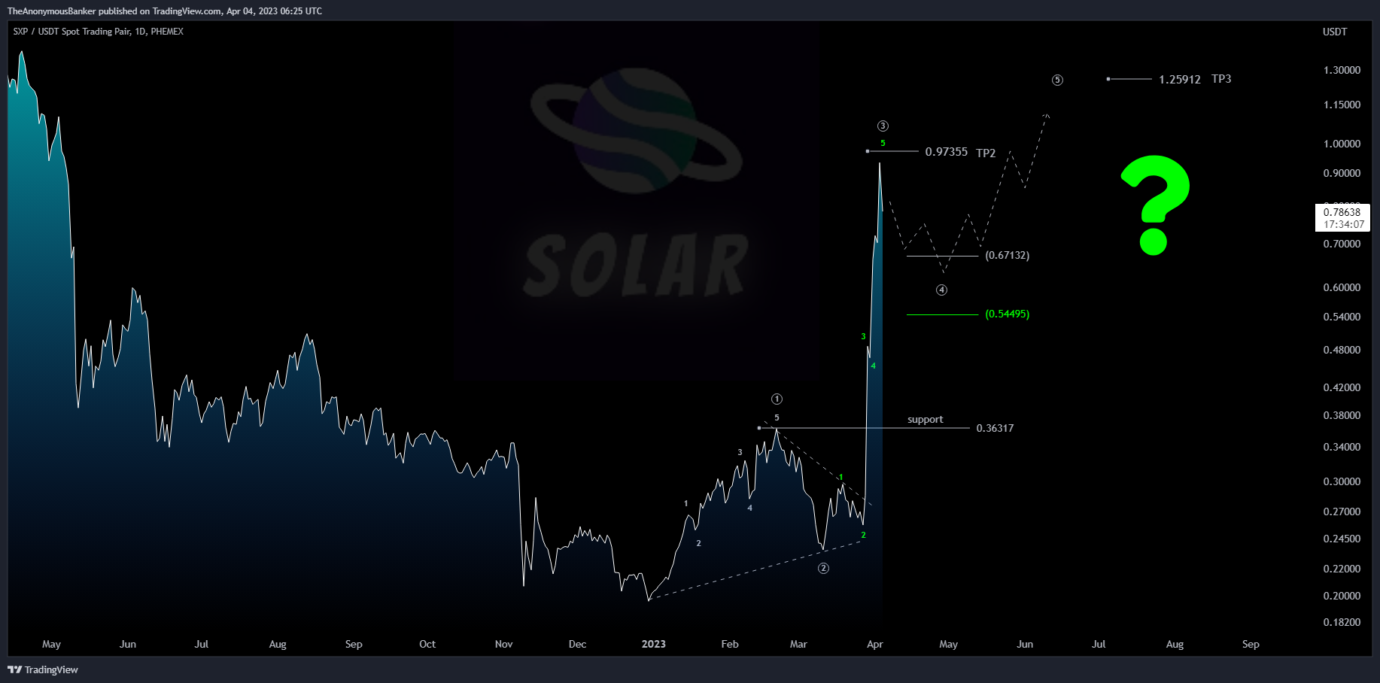Click the 0.36317 support price label
This screenshot has height=683, width=1380.
[995, 428]
